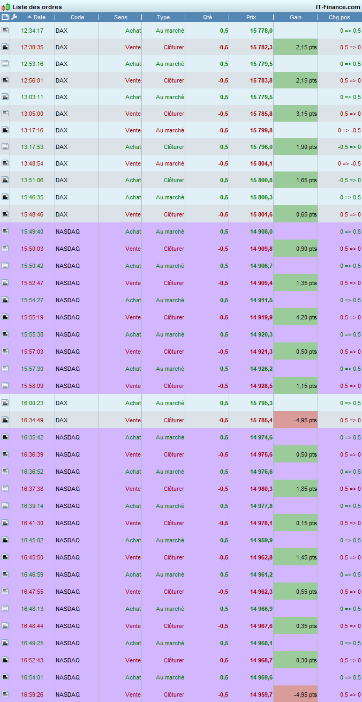Image resolution: width=362 pixels, height=702 pixels.
Task: Select the -4,95 pts loss at 16:34:49
Action: coord(296,420)
